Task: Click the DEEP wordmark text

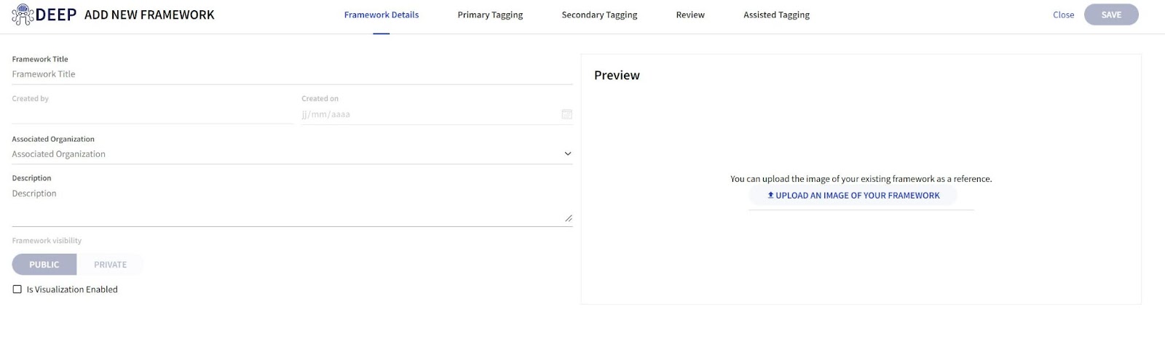Action: click(56, 15)
